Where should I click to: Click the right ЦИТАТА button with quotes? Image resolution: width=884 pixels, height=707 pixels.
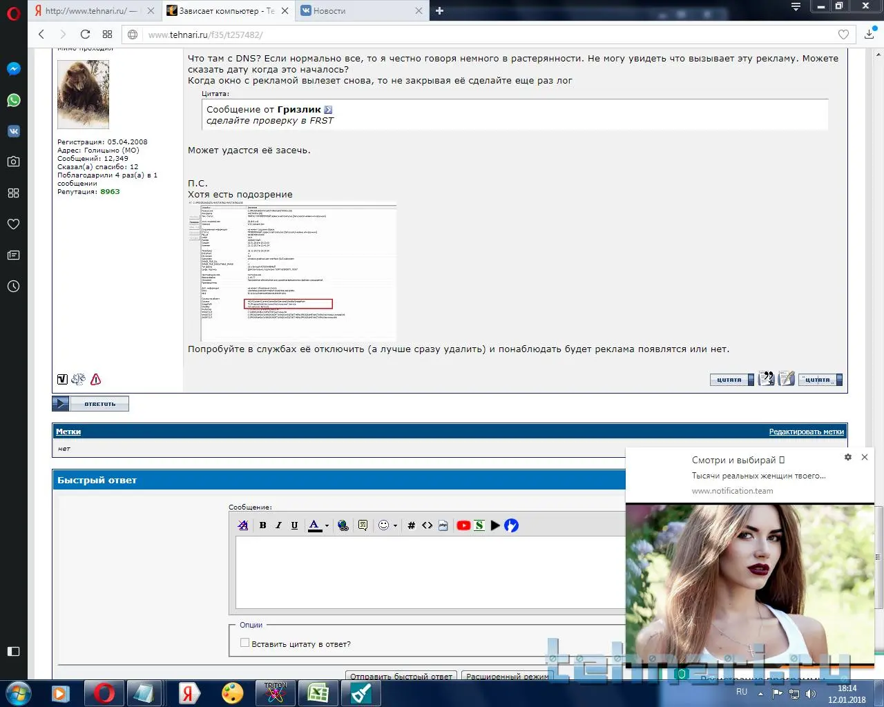point(820,380)
